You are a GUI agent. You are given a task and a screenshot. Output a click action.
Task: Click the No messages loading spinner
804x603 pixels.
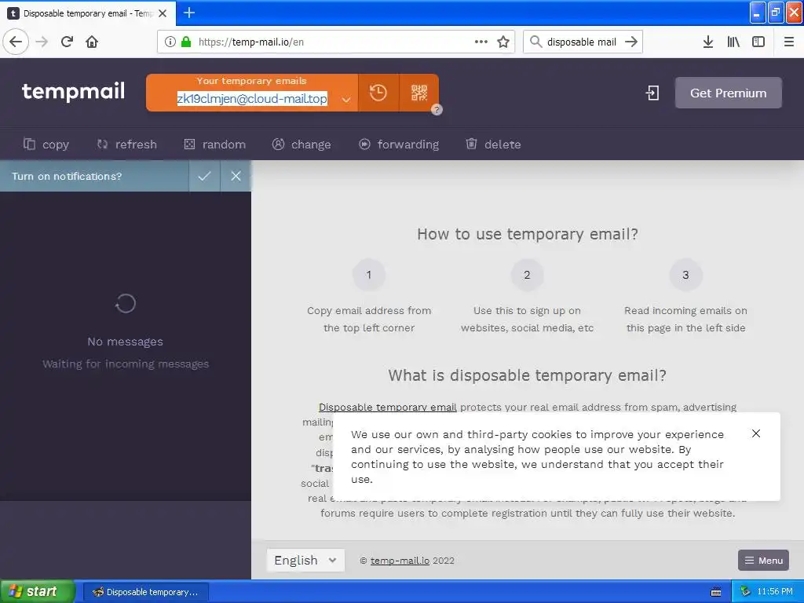tap(126, 304)
